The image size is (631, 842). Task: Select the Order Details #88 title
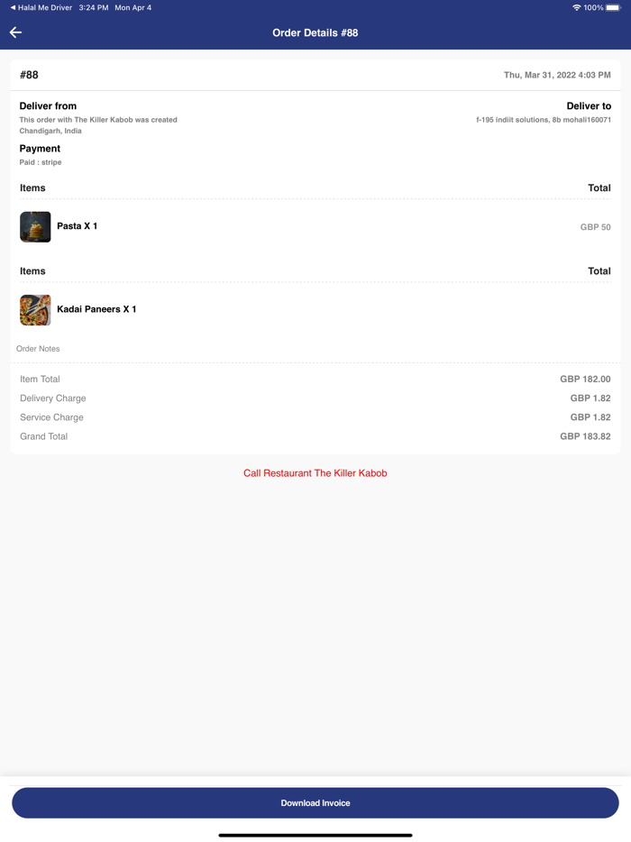[x=315, y=32]
